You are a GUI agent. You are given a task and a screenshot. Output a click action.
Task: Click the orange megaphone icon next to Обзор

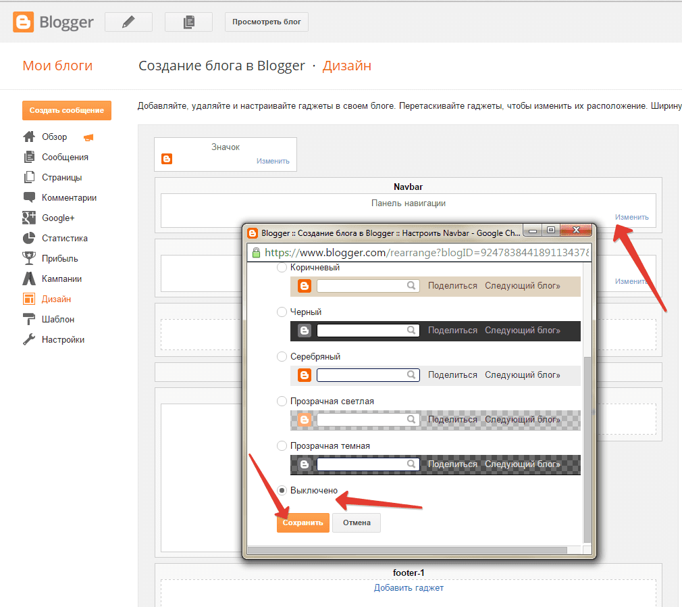click(x=88, y=138)
